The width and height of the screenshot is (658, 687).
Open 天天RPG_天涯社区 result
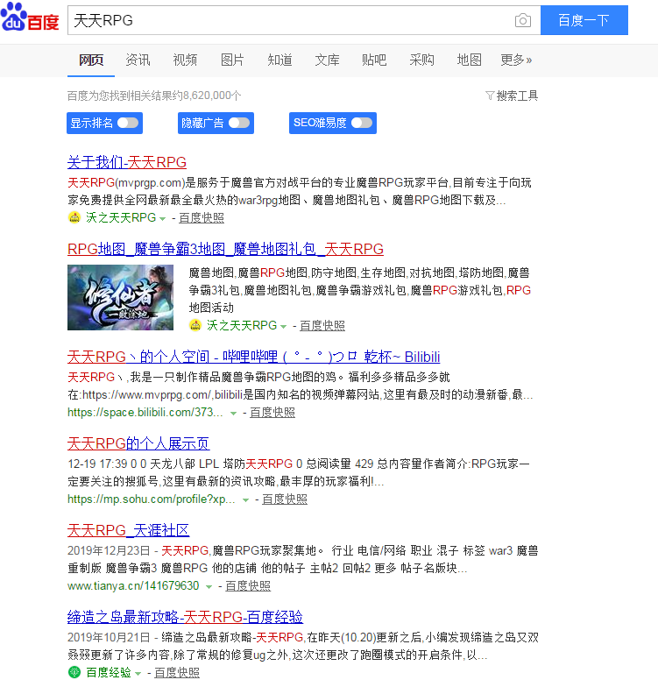click(128, 530)
